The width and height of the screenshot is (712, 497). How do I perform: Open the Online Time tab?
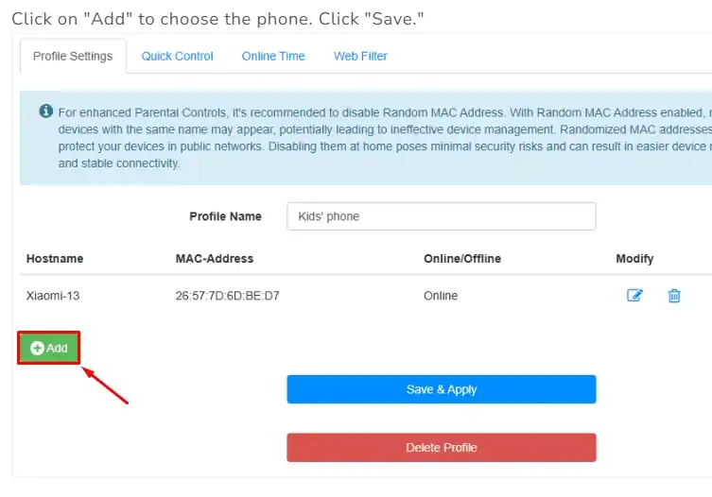(x=273, y=57)
